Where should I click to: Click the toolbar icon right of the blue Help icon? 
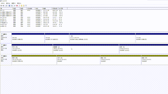[12, 6]
